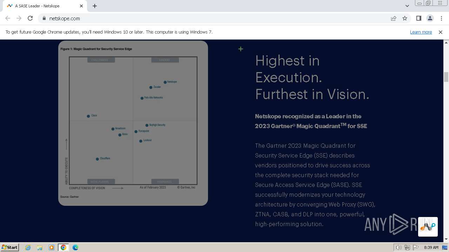Click the Magic Quadrant chart image
The image size is (449, 252).
click(x=133, y=123)
